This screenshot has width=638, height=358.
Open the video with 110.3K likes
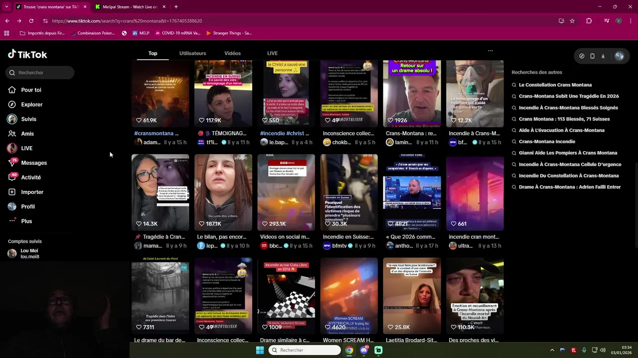tap(475, 296)
